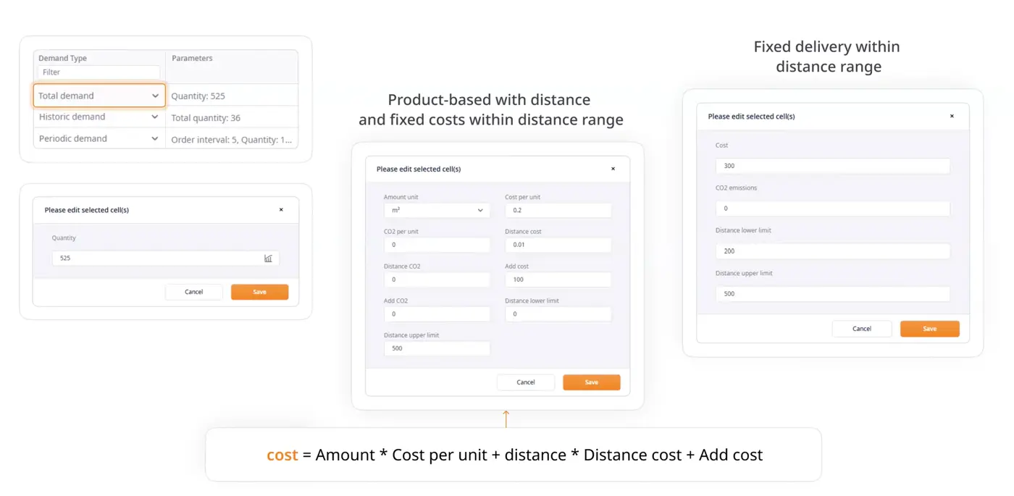Click the CO2 emissions input field
The image size is (1014, 496).
(x=832, y=209)
